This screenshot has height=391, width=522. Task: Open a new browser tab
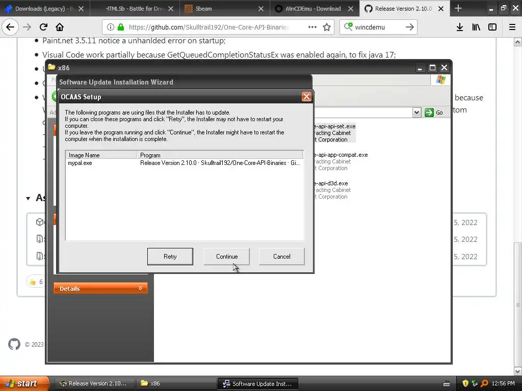click(458, 8)
